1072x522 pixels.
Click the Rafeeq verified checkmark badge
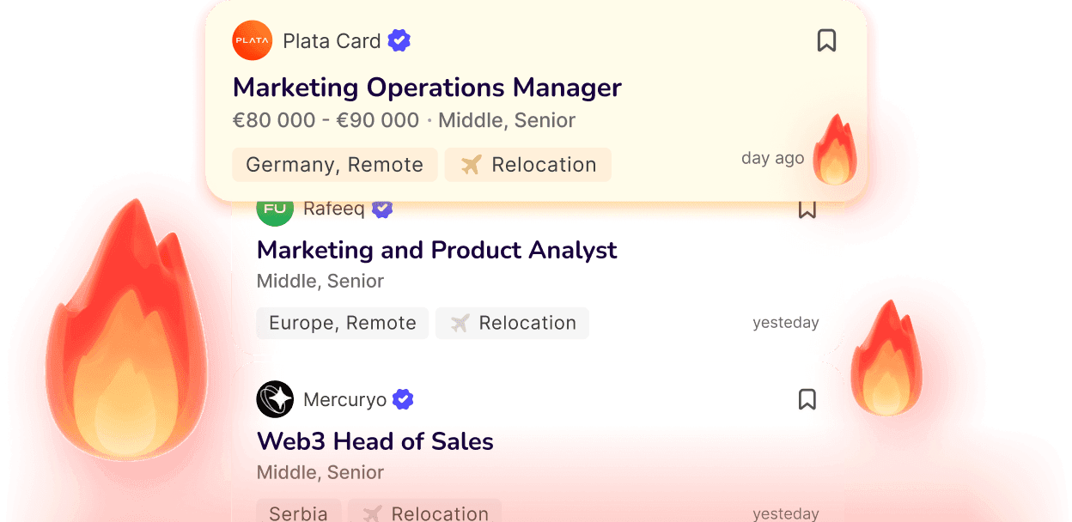(382, 209)
